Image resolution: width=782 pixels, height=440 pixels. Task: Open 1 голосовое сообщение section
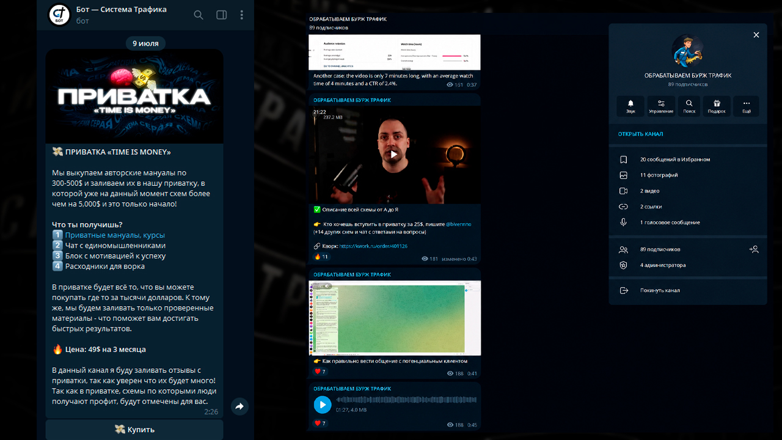point(687,222)
